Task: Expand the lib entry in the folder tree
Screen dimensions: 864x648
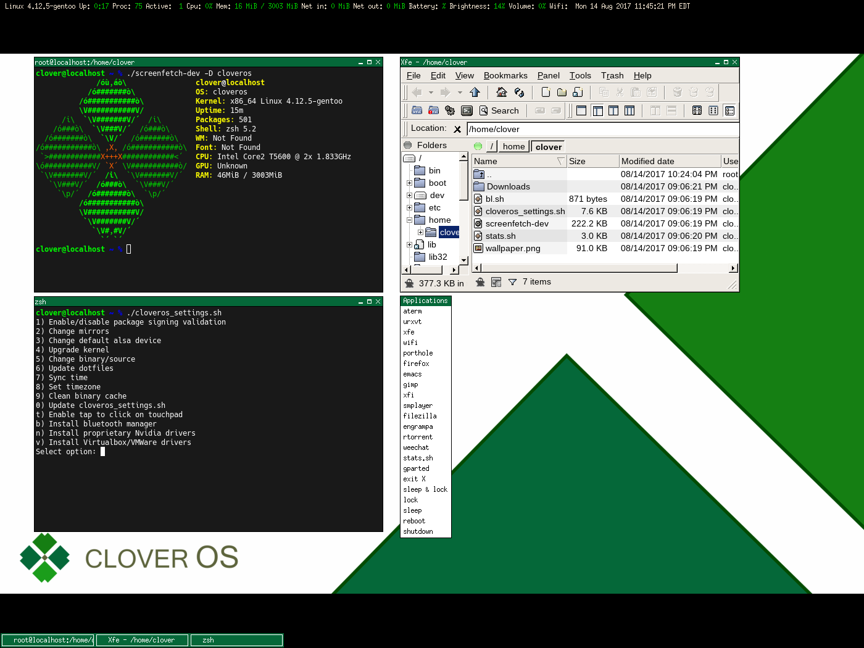Action: point(409,244)
